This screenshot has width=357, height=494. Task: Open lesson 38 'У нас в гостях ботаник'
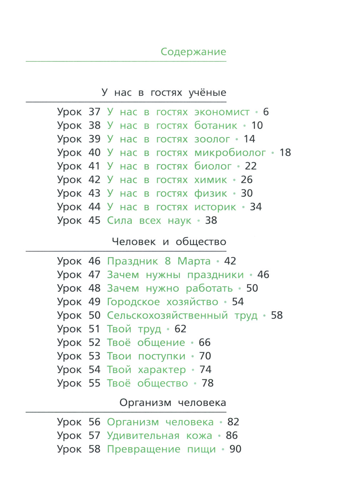tap(172, 126)
